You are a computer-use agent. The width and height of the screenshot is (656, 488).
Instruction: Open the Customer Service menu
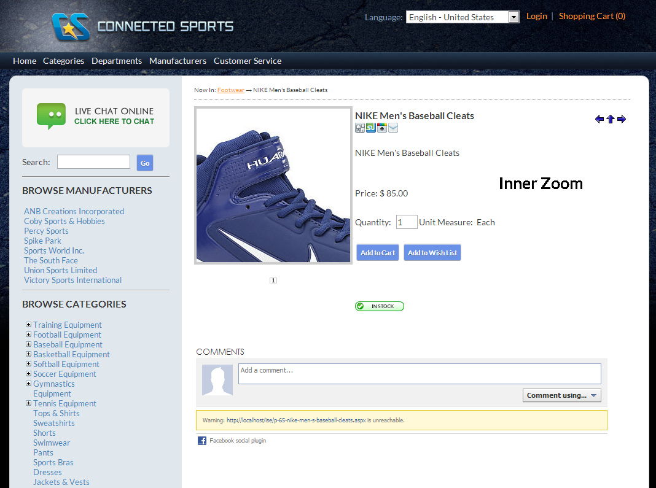[x=248, y=61]
